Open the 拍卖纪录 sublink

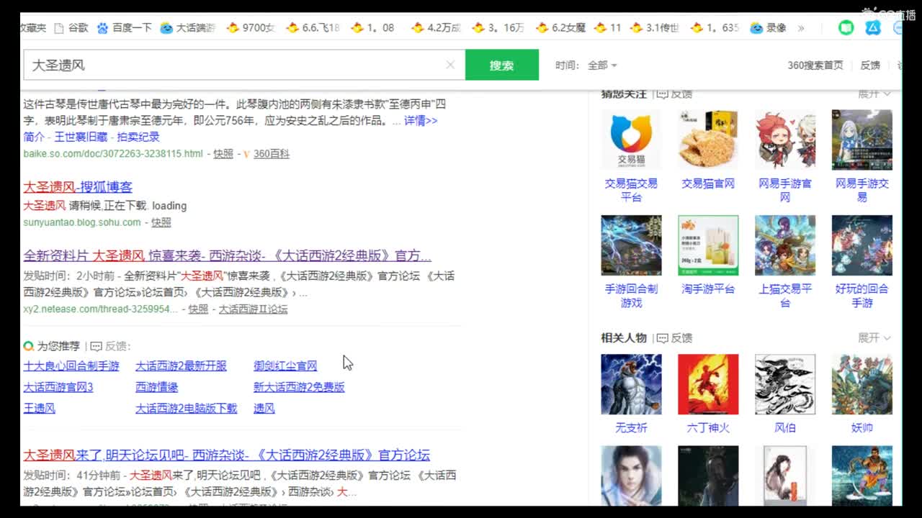point(138,137)
